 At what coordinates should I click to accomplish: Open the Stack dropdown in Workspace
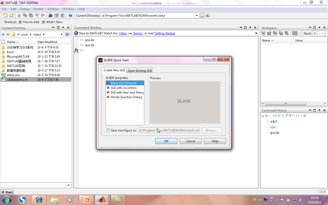click(x=323, y=34)
